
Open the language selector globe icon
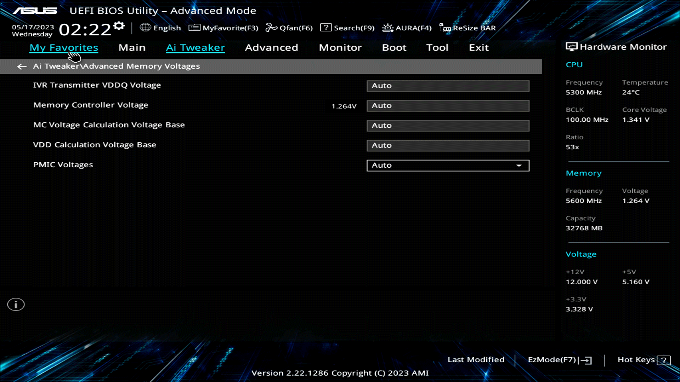pyautogui.click(x=145, y=28)
